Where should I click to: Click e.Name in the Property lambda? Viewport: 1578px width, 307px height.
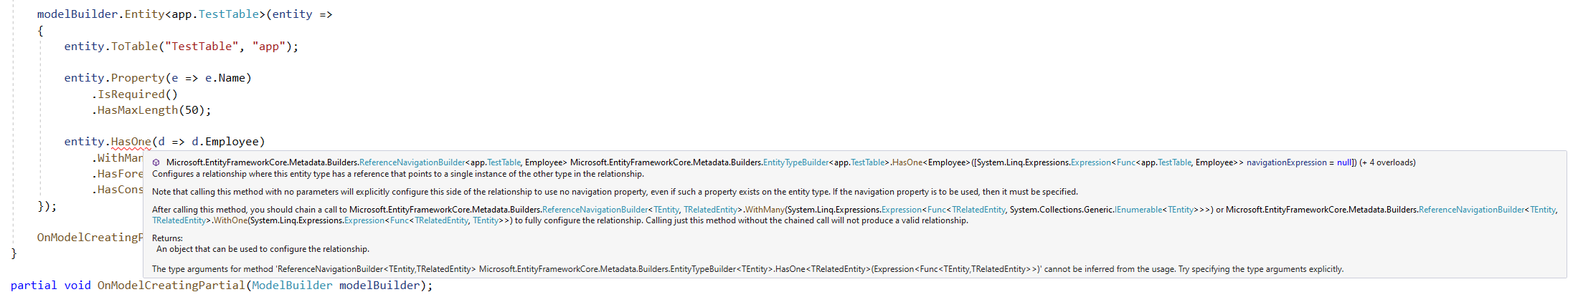point(225,78)
